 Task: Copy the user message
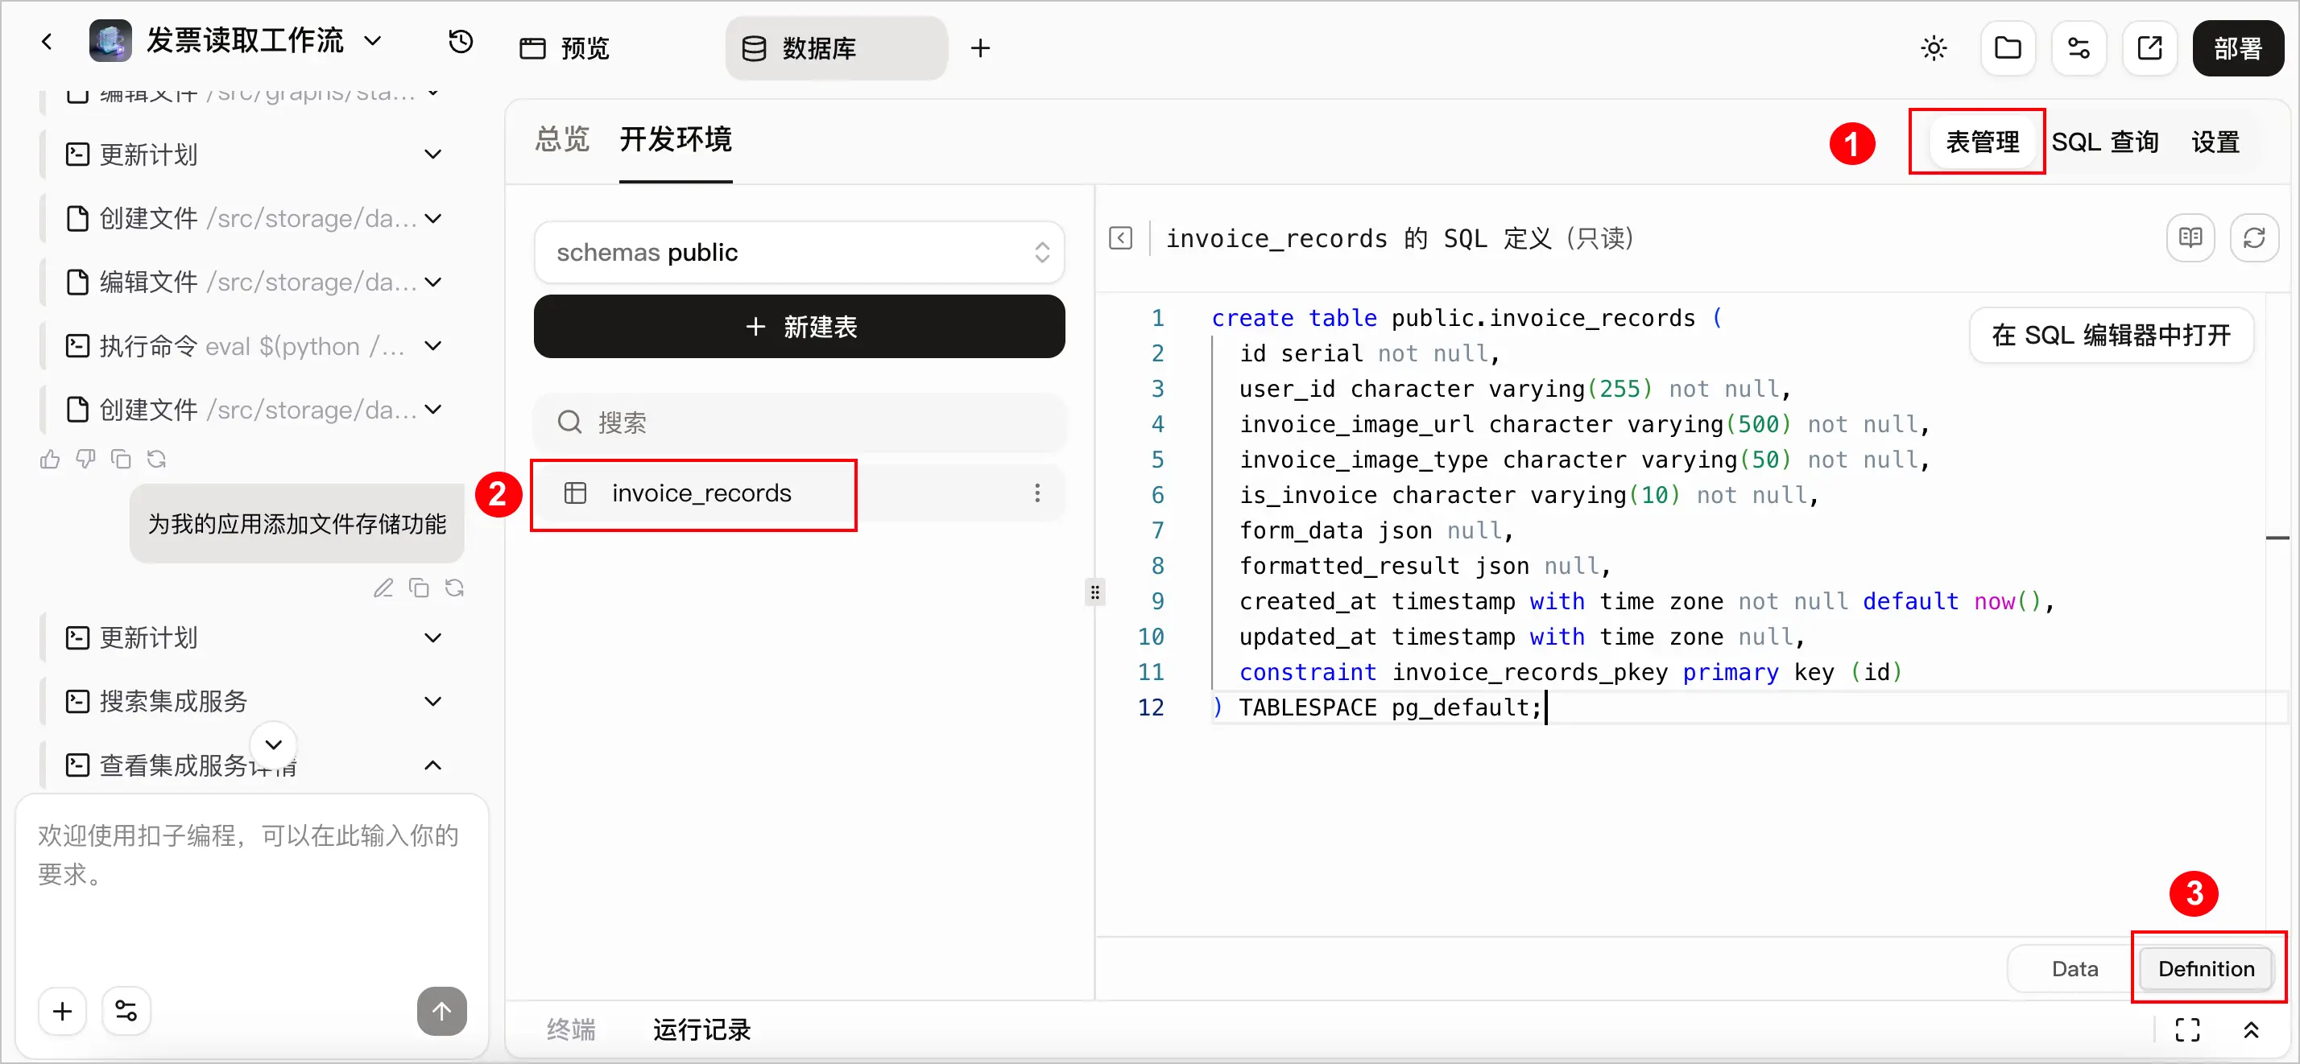coord(419,588)
